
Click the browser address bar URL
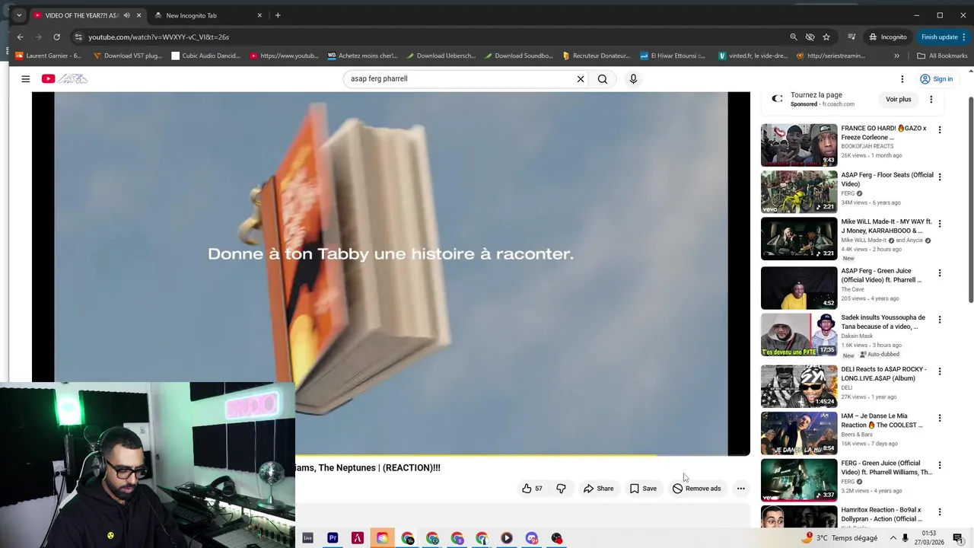(158, 37)
